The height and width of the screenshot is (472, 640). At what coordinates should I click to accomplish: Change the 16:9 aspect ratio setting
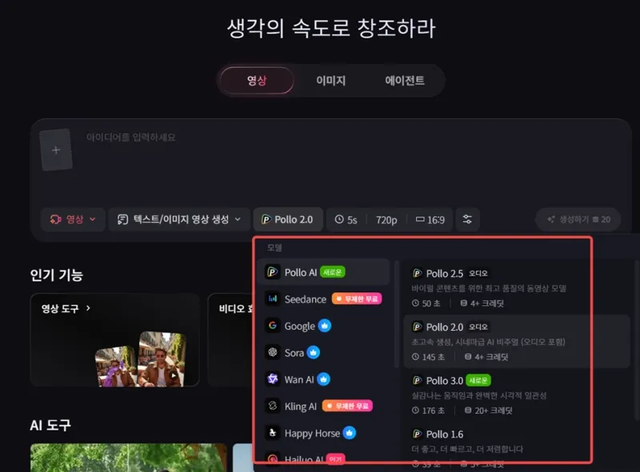pyautogui.click(x=430, y=220)
